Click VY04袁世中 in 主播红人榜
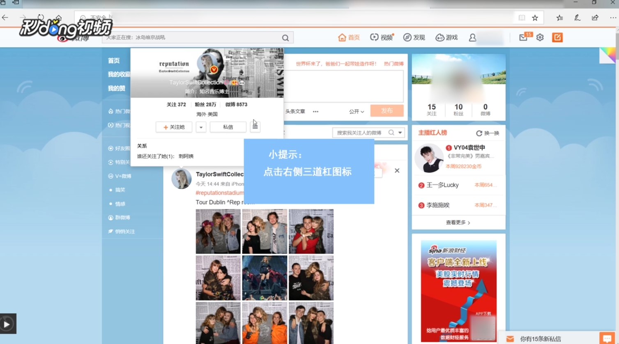 coord(469,148)
